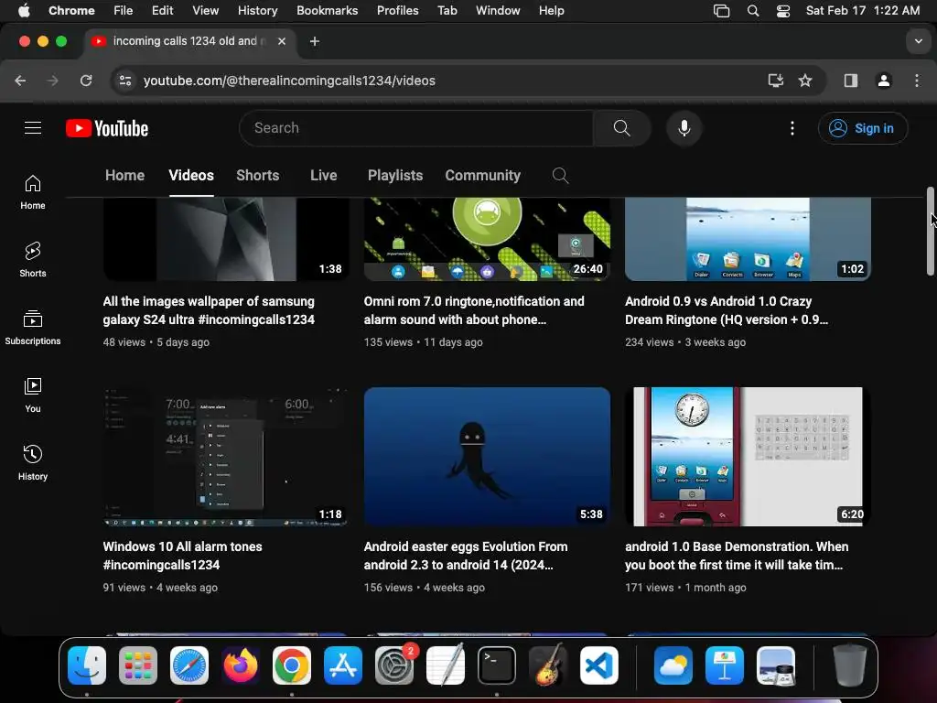Search within channel using the magnifier icon
The height and width of the screenshot is (703, 937).
coord(560,175)
